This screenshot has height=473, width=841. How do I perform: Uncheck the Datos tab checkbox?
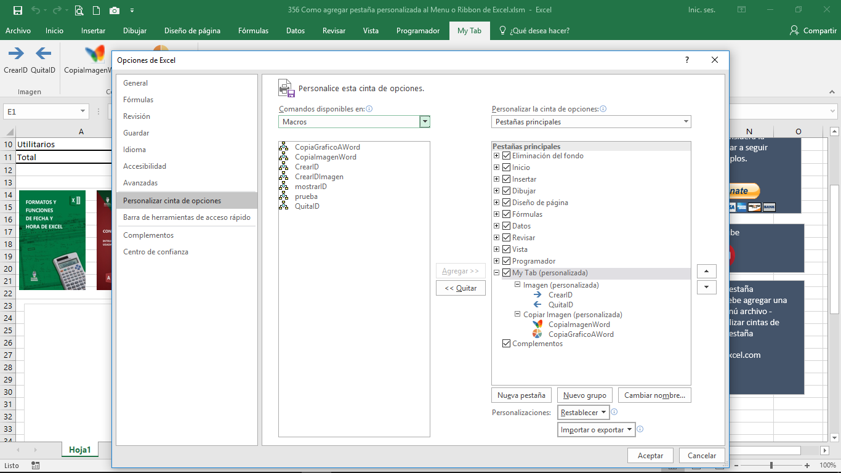click(507, 226)
